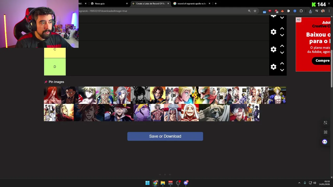The image size is (333, 187).
Task: Click the grid floating icon on right edge
Action: coord(325,132)
